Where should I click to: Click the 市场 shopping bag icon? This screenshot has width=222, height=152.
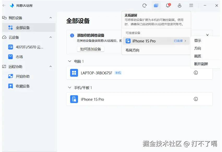coord(10,57)
